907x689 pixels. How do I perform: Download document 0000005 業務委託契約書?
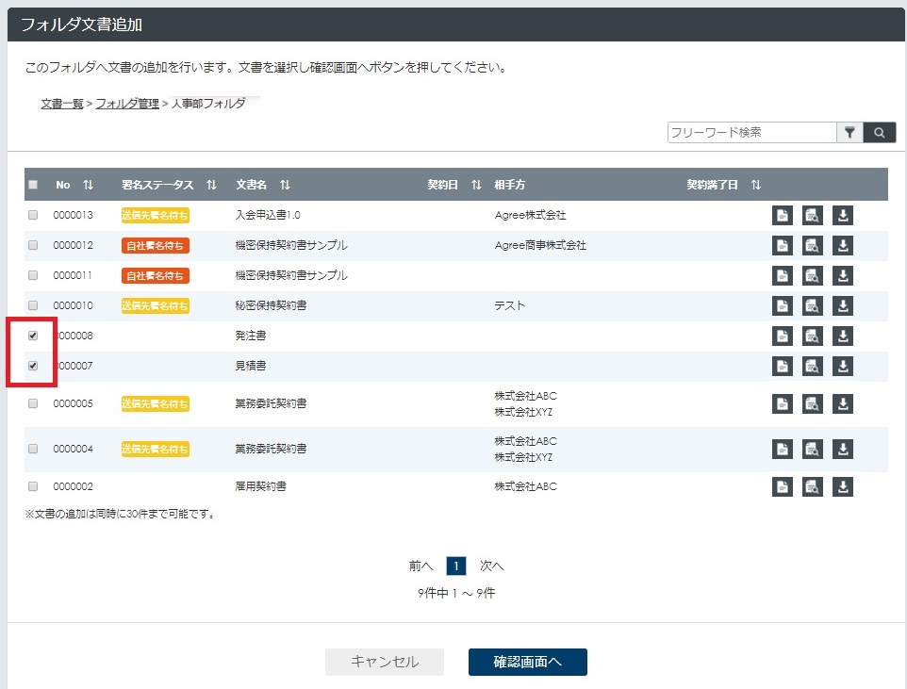[843, 403]
